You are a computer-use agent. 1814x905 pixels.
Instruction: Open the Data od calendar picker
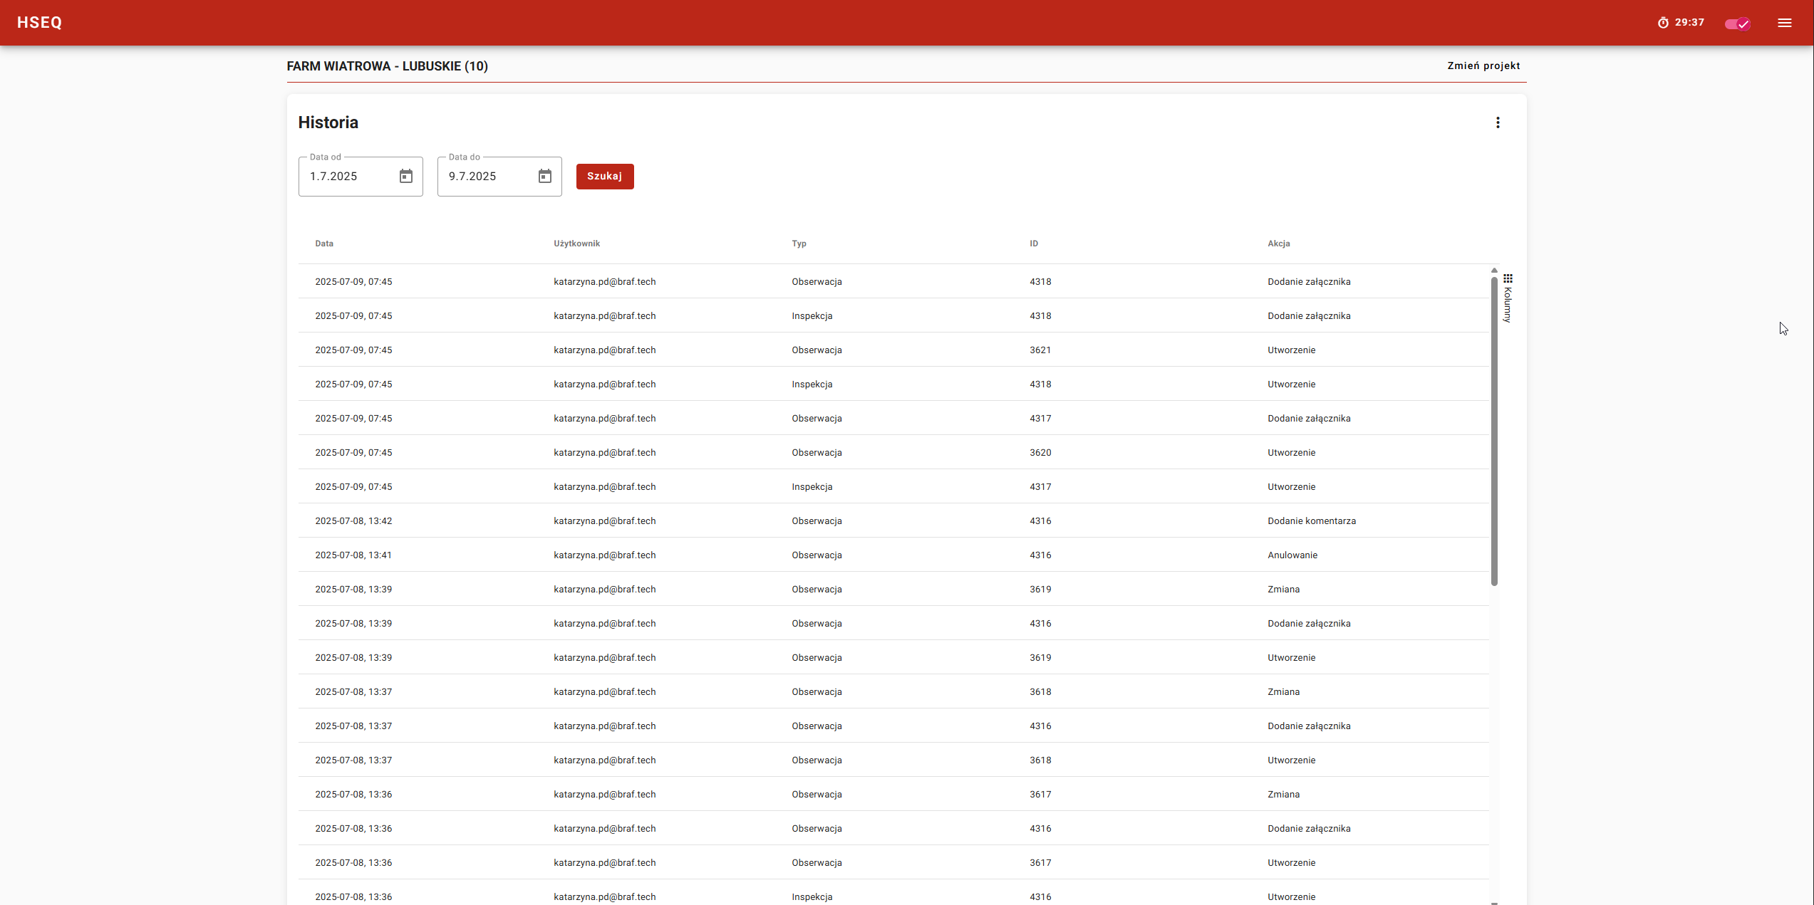pos(405,176)
